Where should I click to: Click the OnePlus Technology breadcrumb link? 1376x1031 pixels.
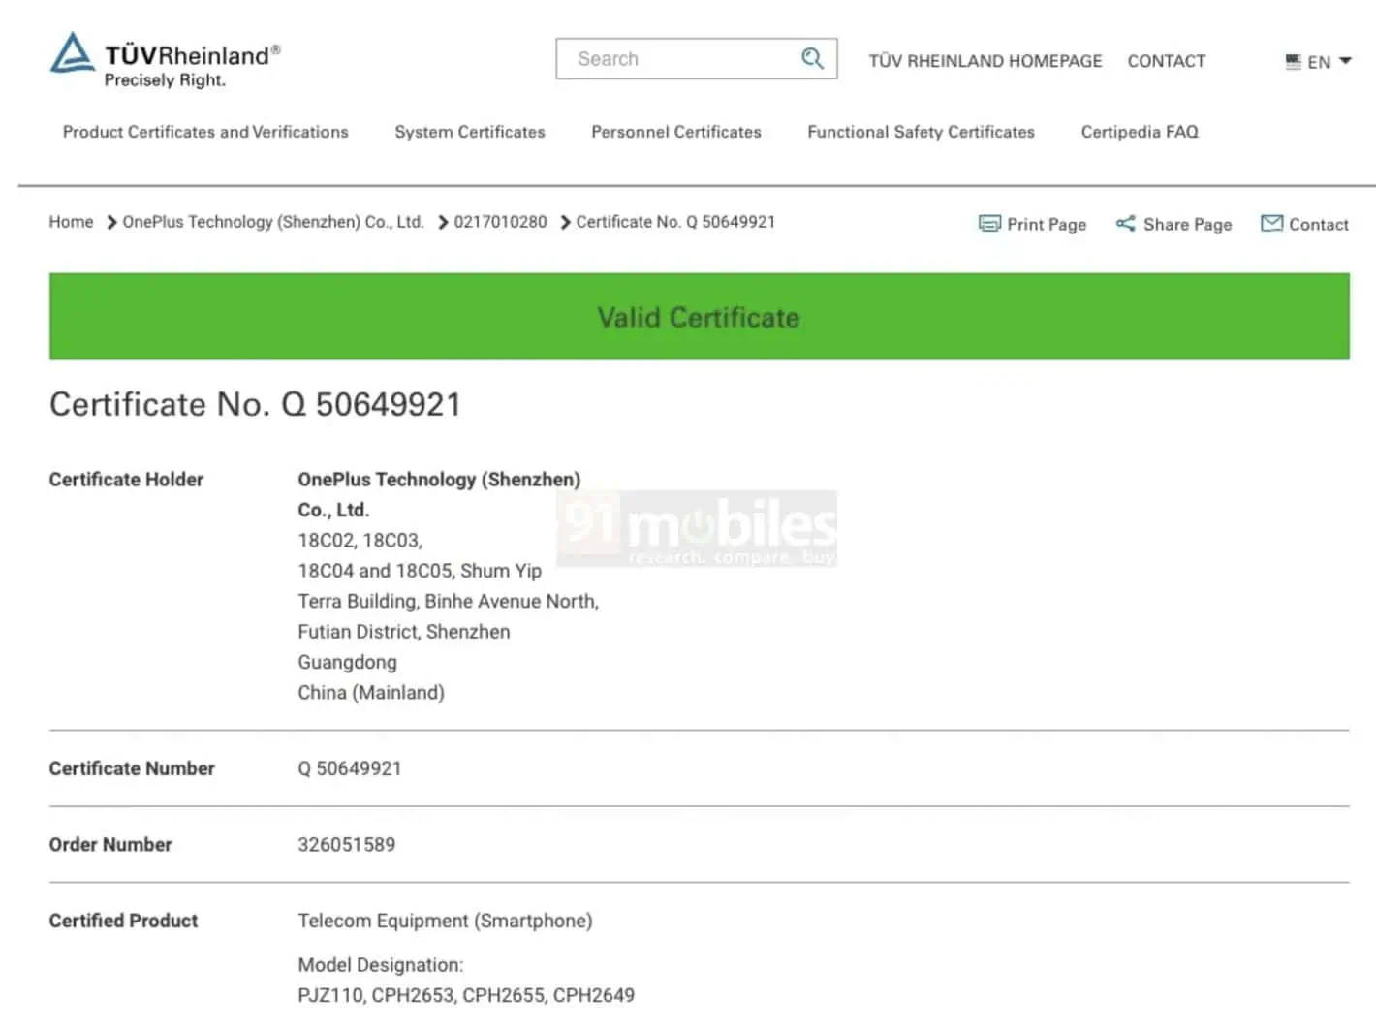(273, 222)
